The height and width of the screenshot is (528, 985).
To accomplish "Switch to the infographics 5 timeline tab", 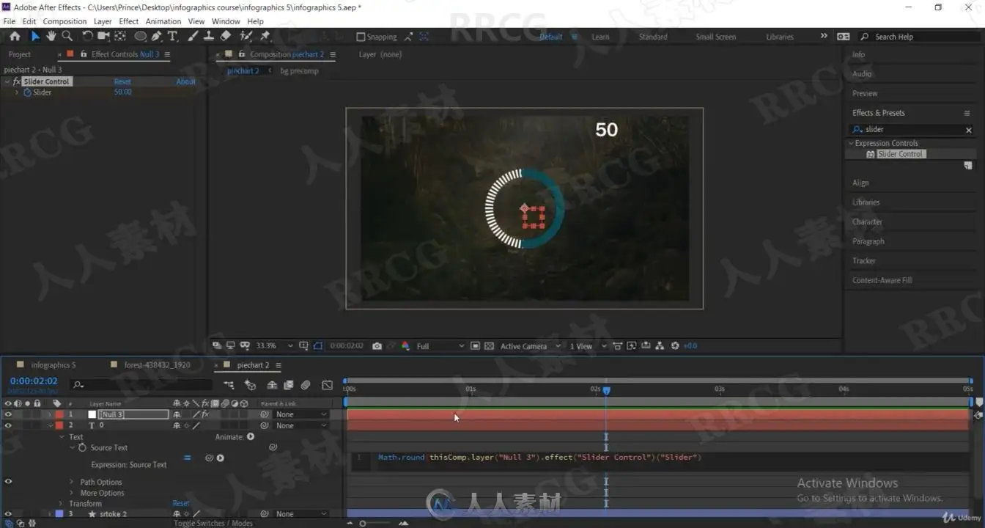I will point(53,364).
